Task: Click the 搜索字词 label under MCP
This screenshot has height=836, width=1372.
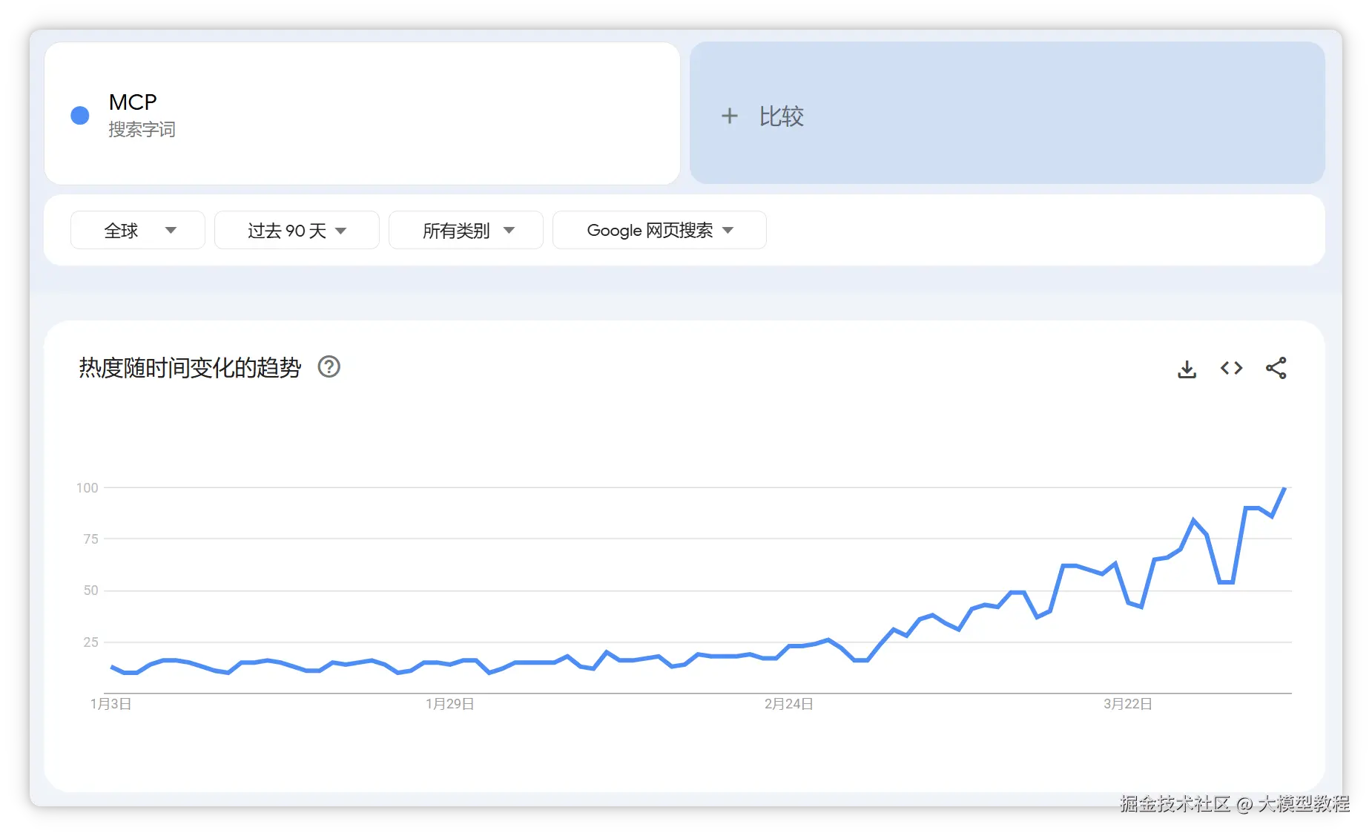Action: click(x=142, y=130)
